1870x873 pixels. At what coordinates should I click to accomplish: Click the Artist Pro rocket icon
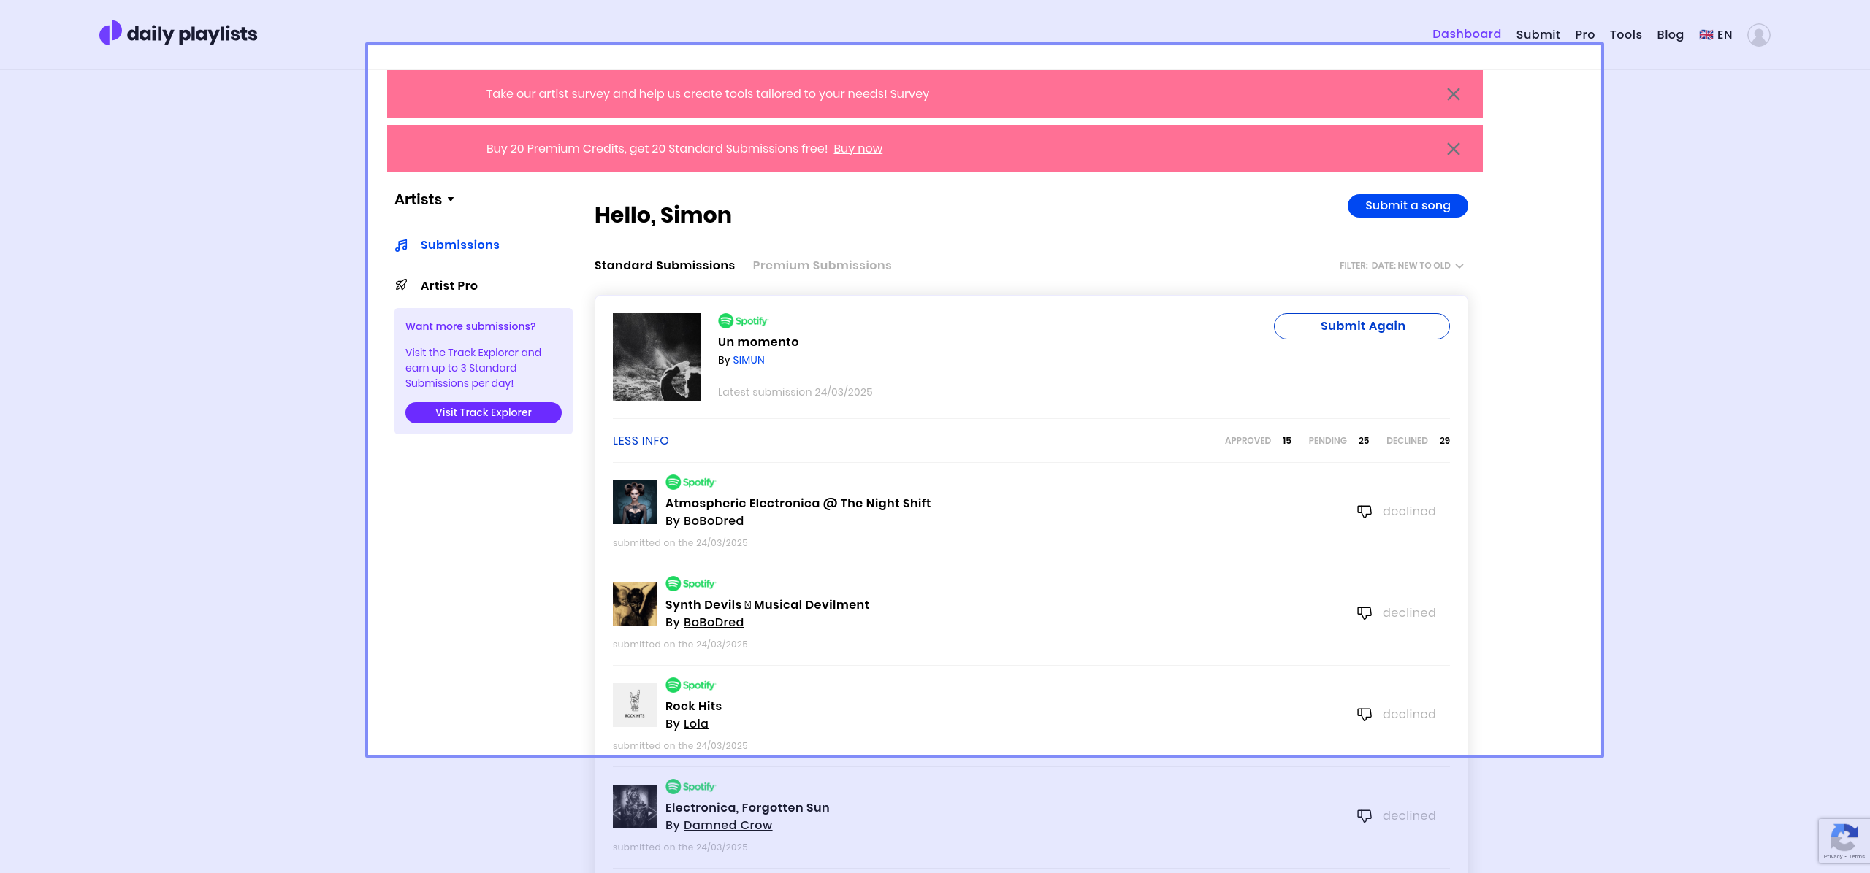pos(401,285)
